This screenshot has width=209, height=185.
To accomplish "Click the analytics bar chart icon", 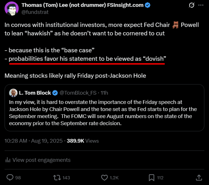I will (x=8, y=160).
